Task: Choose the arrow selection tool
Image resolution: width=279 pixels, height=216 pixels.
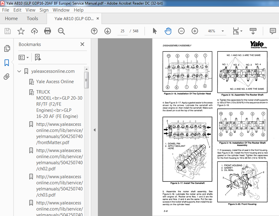Action: [155, 31]
